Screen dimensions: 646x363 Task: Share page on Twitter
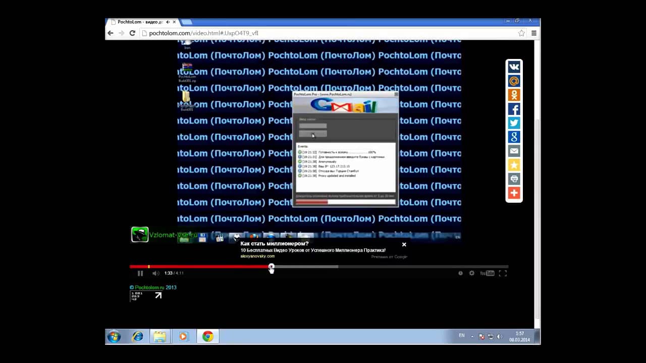514,123
